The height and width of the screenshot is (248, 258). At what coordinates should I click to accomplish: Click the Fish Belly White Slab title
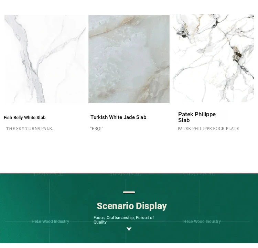[x=25, y=118]
